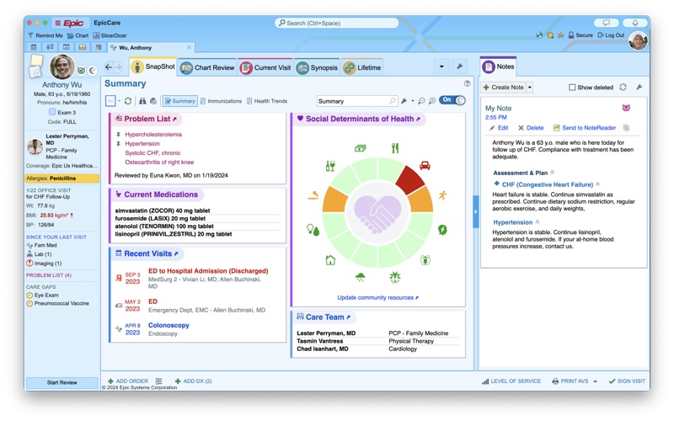Go back with the left arrow
Image resolution: width=674 pixels, height=421 pixels.
coord(109,67)
